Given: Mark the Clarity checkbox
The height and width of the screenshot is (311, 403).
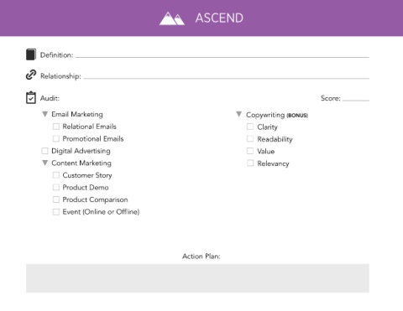Looking at the screenshot, I should [250, 127].
